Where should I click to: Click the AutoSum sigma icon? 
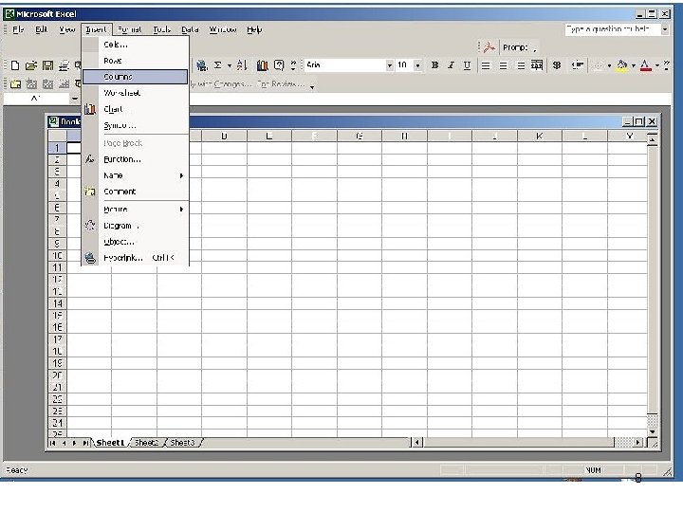coord(218,65)
